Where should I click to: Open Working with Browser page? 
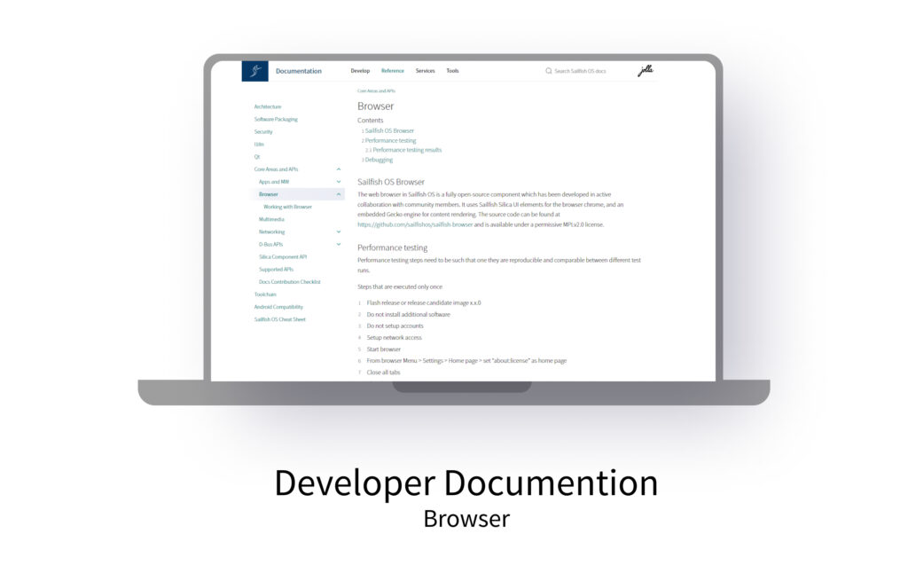pos(287,207)
